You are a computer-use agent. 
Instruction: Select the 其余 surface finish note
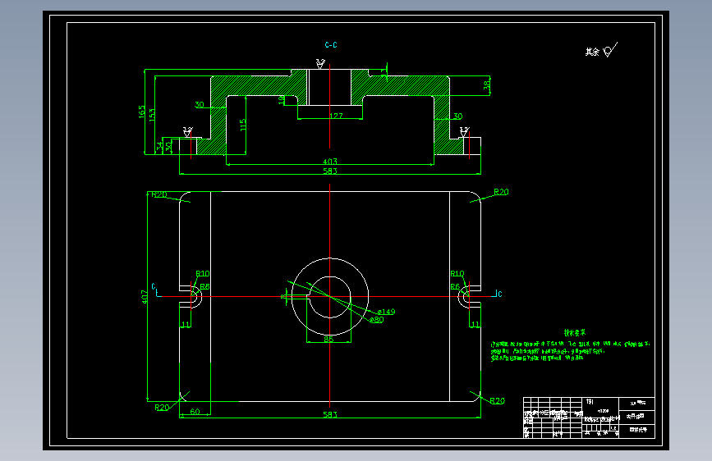click(x=592, y=52)
